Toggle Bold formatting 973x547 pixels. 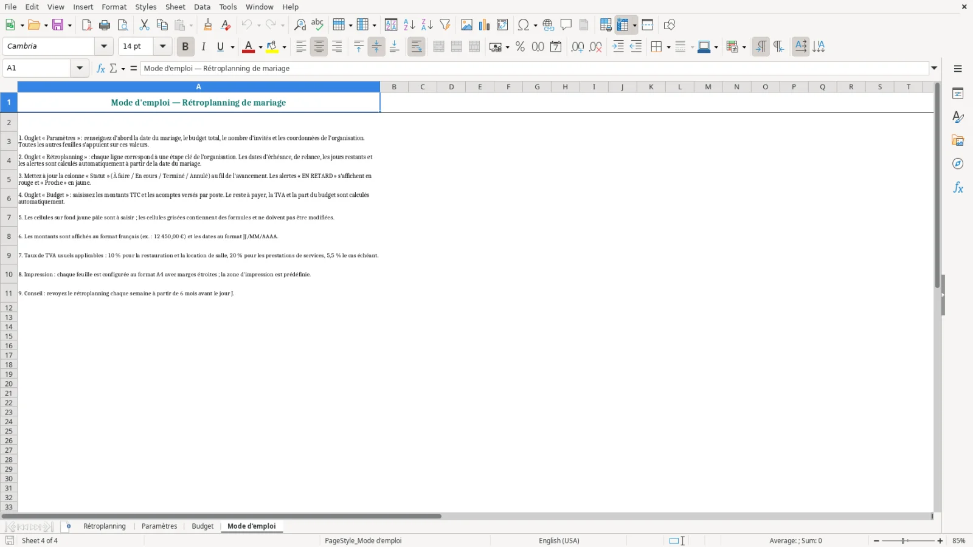tap(185, 47)
